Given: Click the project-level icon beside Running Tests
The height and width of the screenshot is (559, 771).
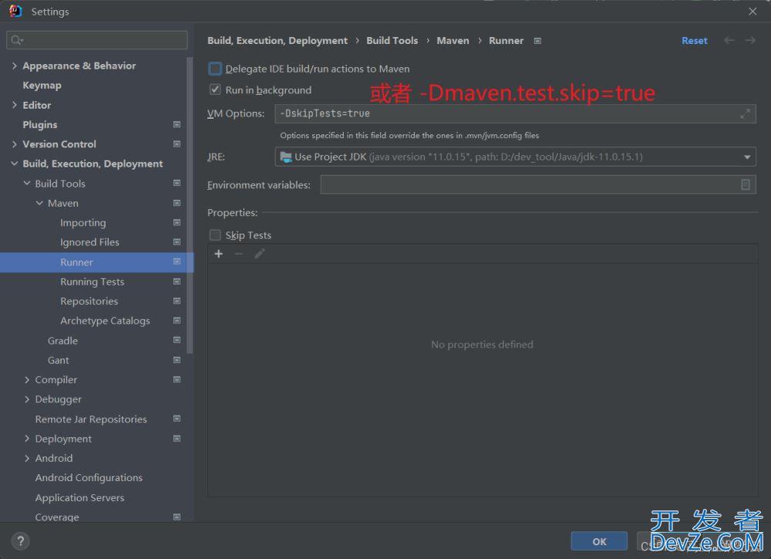Looking at the screenshot, I should pos(177,281).
